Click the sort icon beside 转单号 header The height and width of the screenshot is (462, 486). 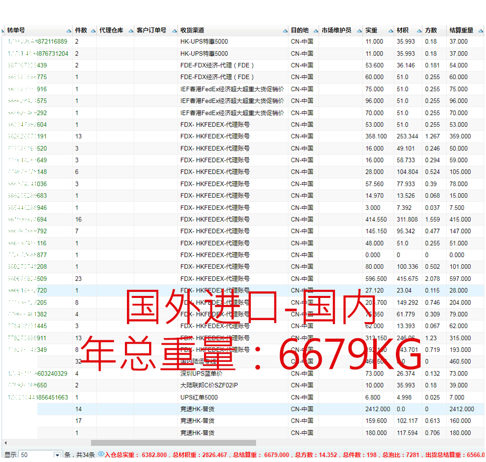pos(68,30)
